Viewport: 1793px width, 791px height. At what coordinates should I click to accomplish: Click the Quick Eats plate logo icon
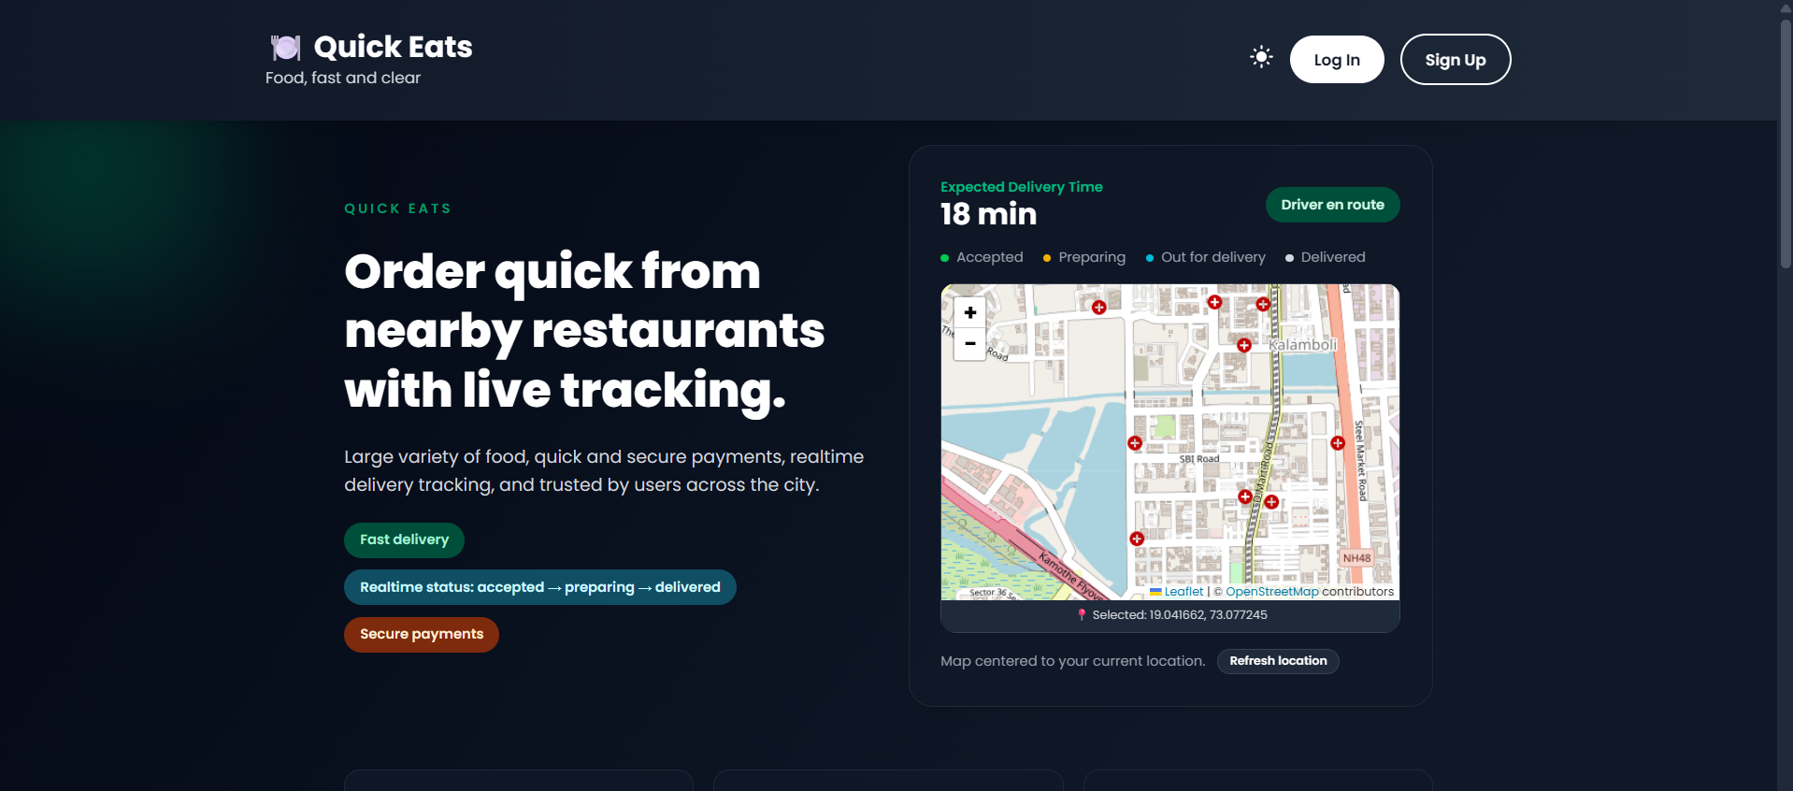(286, 47)
